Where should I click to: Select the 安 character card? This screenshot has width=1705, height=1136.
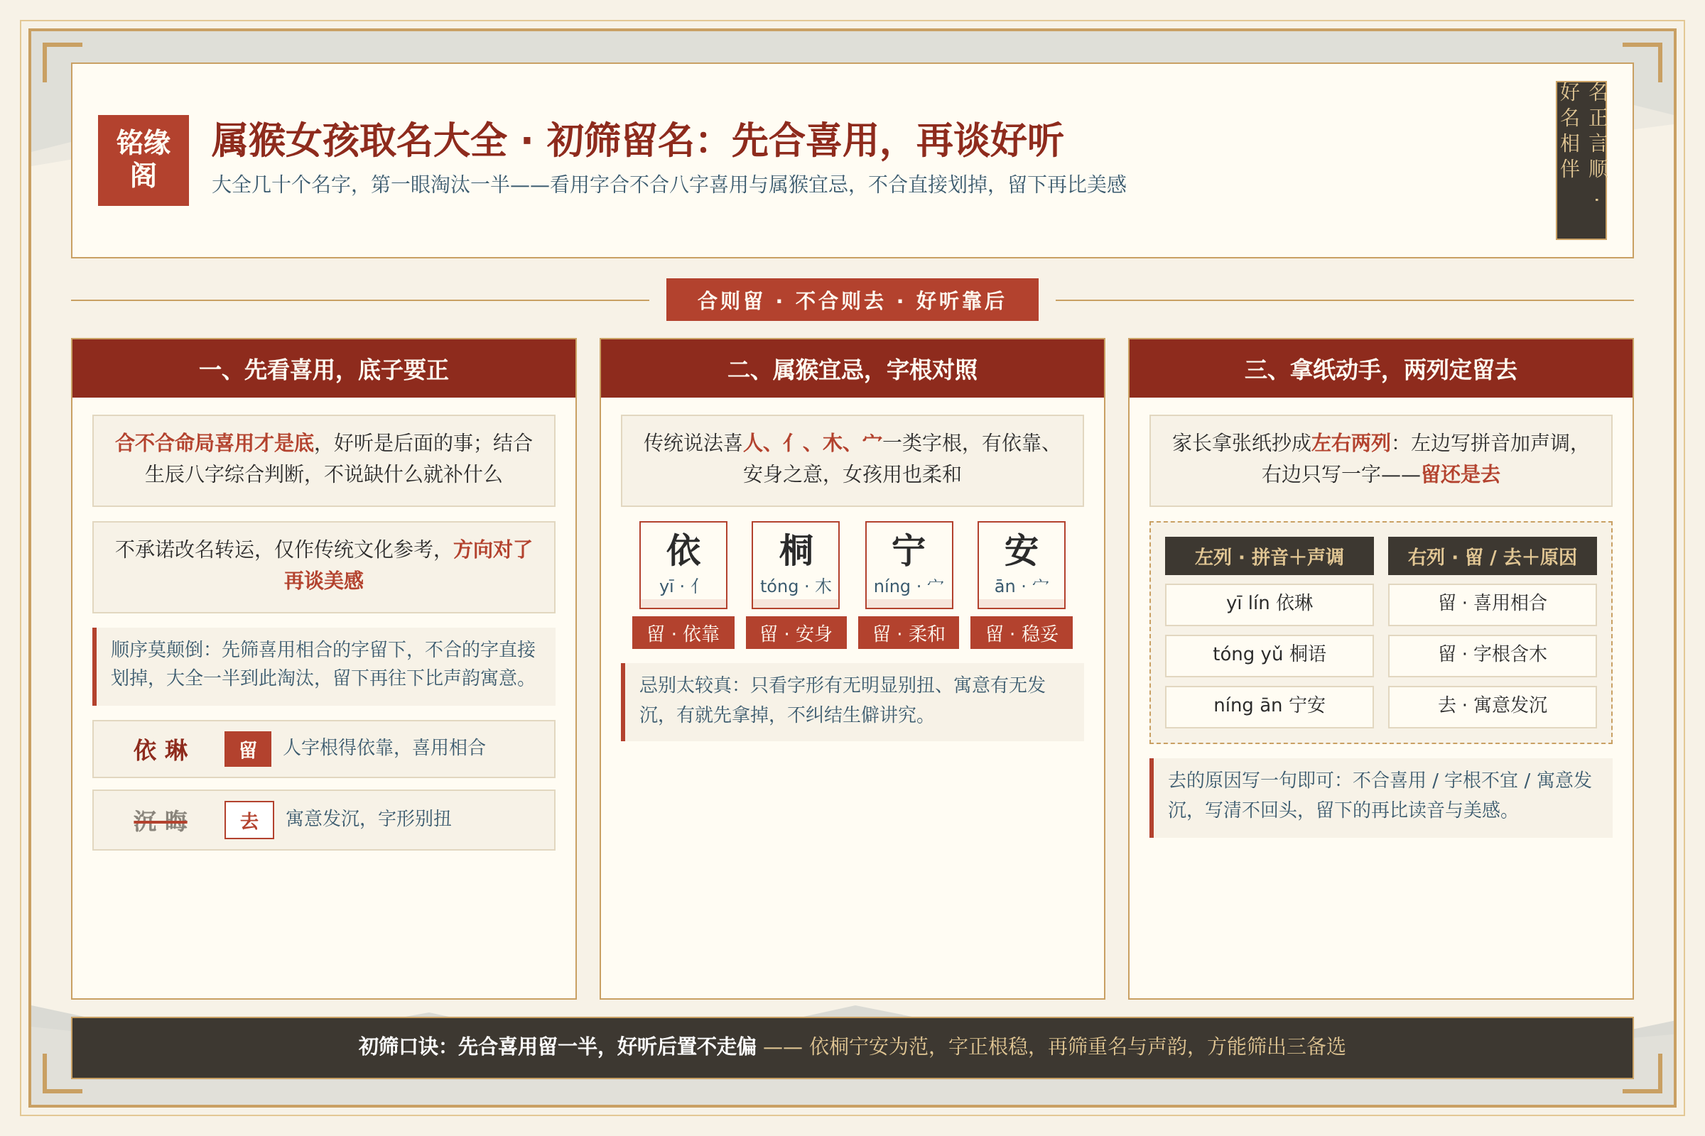pyautogui.click(x=1022, y=565)
